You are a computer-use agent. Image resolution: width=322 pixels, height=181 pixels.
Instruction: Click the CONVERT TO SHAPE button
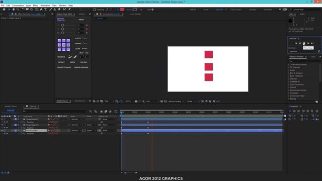[64, 67]
